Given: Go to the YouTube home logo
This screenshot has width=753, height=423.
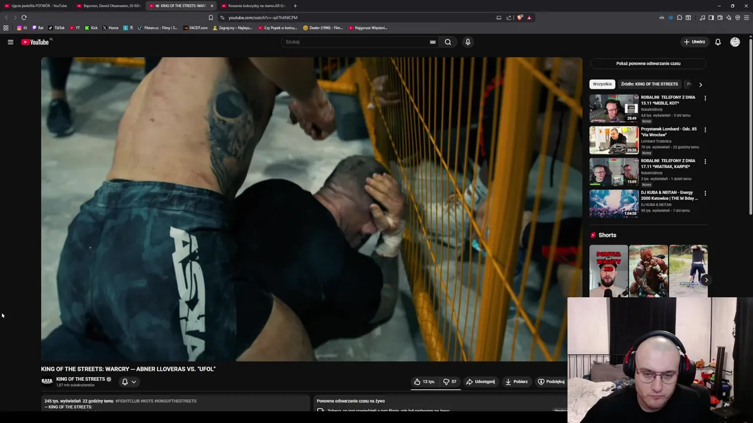Looking at the screenshot, I should (x=36, y=42).
